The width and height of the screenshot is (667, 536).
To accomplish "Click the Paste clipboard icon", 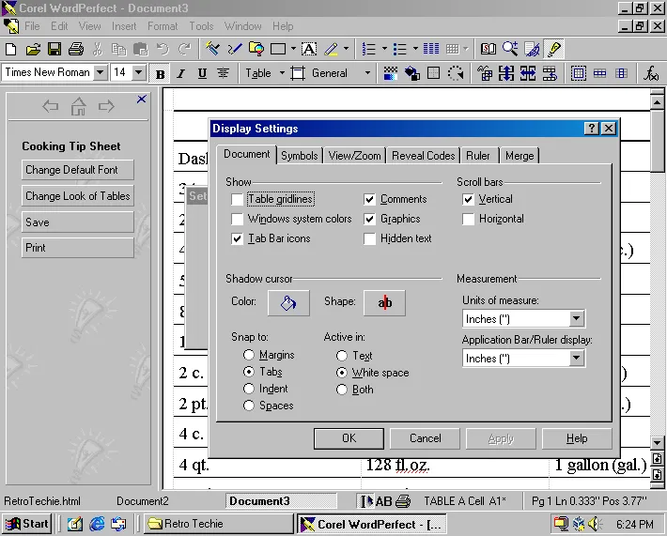I will pos(140,50).
